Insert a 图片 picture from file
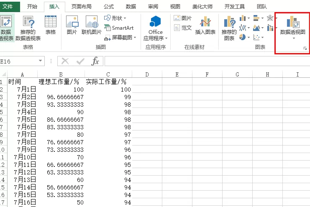Viewport: 310px width, 207px height. [x=72, y=25]
